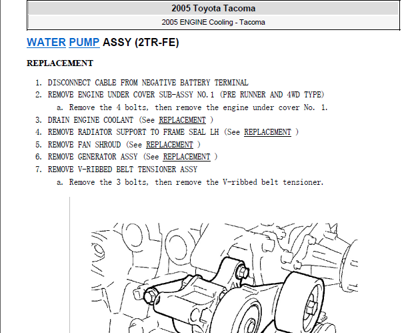Viewport: 420px width, 333px height.
Task: Click 'REMOVE GENERATOR ASSY' step text
Action: [93, 157]
